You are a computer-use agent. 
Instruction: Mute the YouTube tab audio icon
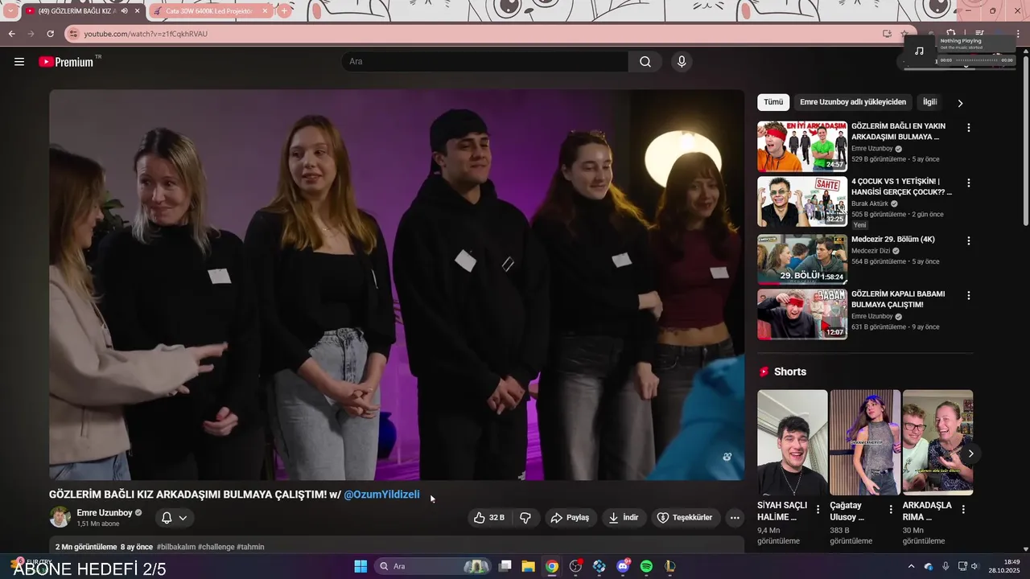click(124, 11)
